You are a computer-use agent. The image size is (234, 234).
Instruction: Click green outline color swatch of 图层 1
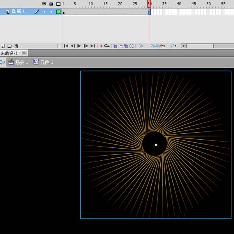(58, 12)
